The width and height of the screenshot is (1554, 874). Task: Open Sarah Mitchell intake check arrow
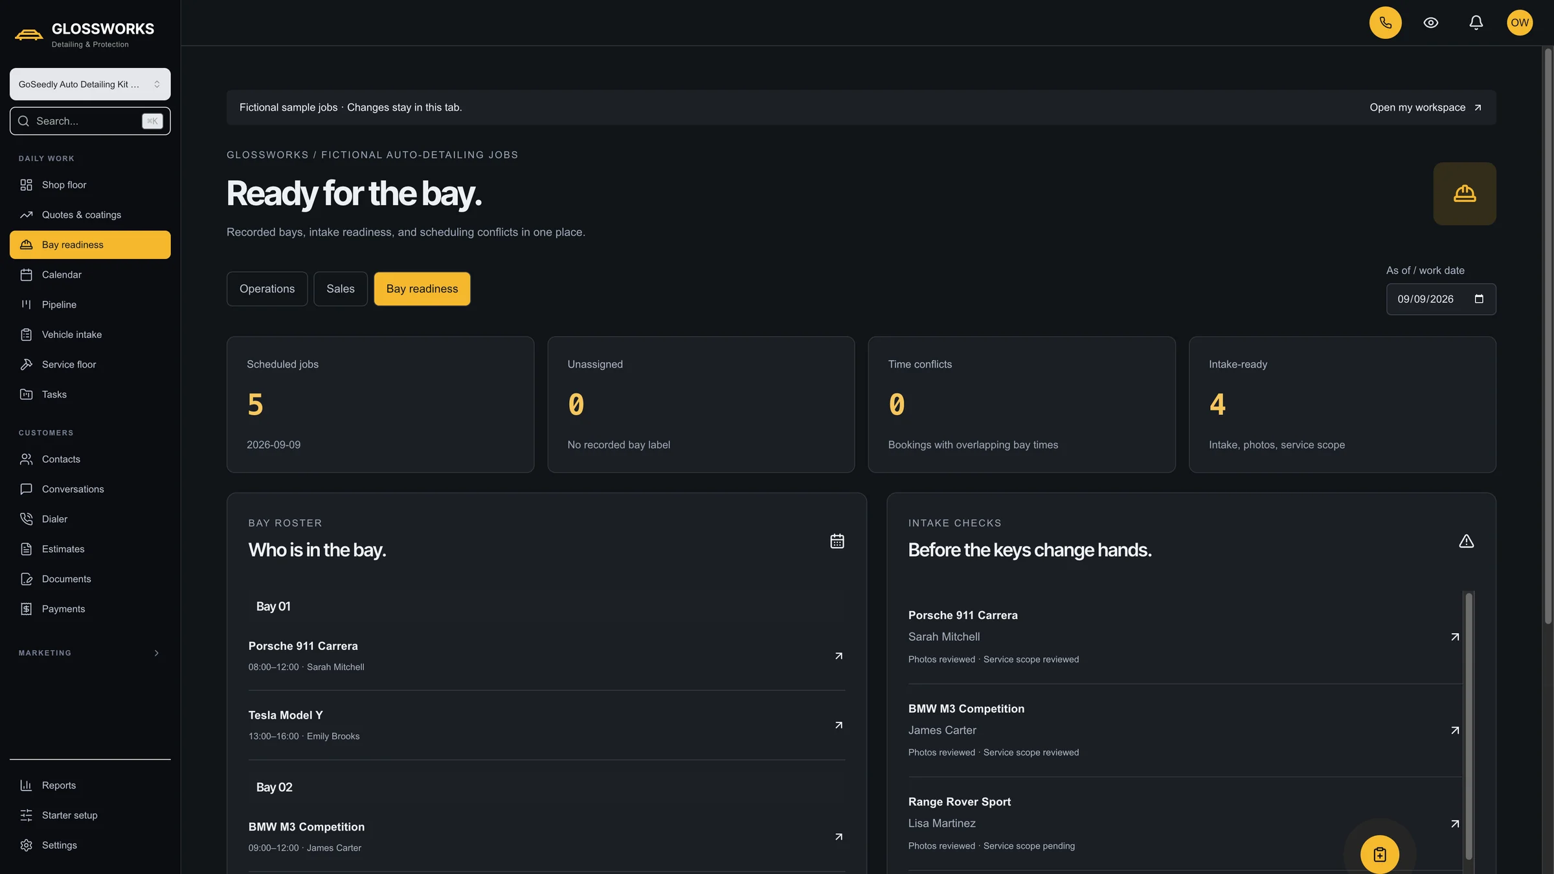point(1454,637)
